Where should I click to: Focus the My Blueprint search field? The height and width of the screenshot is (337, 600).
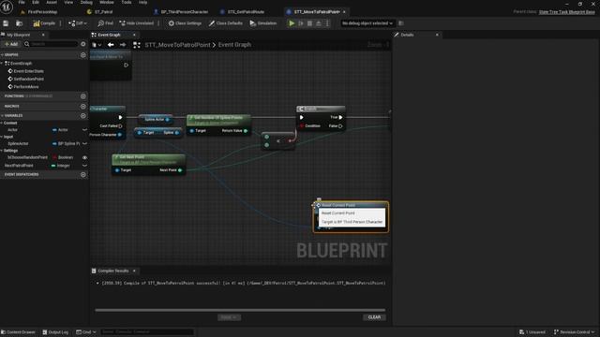(x=51, y=44)
